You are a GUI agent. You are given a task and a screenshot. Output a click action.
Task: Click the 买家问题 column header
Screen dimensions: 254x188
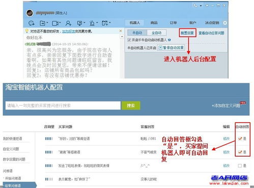pyautogui.click(x=65, y=127)
